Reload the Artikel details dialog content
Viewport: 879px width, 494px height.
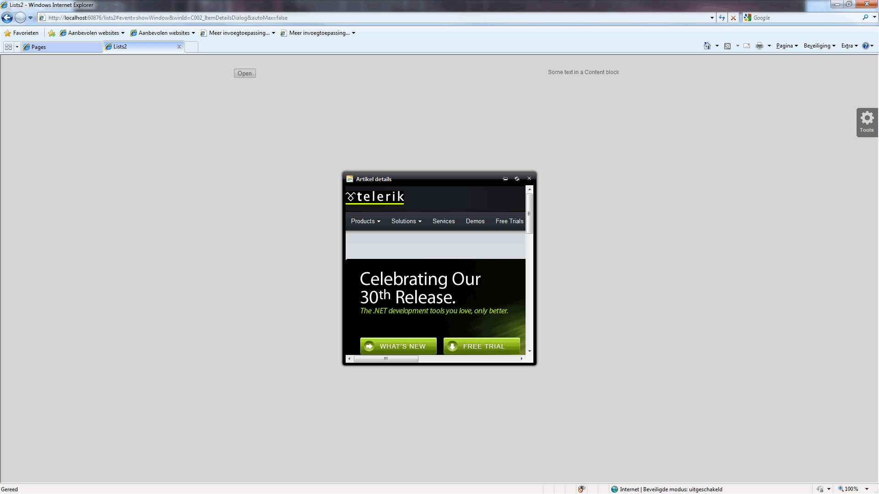[517, 179]
